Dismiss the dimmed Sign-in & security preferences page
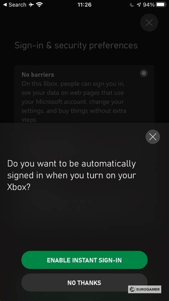This screenshot has width=169, height=301. point(149,22)
